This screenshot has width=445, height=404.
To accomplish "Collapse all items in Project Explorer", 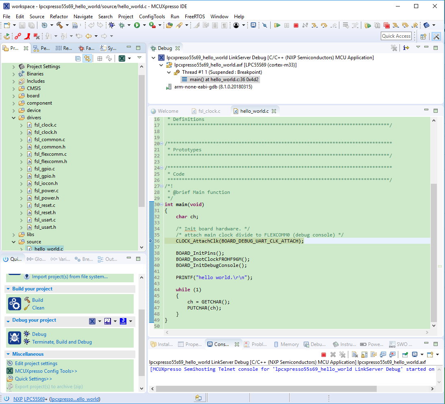I will [78, 58].
